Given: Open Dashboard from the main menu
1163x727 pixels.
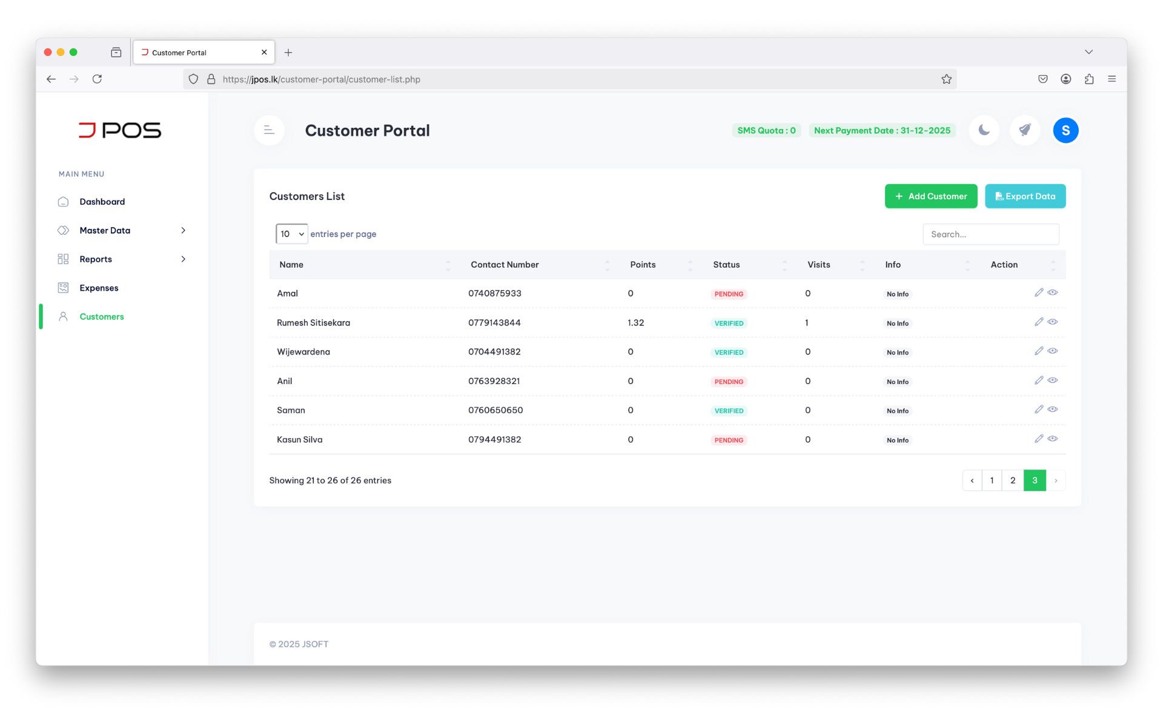Looking at the screenshot, I should (102, 202).
